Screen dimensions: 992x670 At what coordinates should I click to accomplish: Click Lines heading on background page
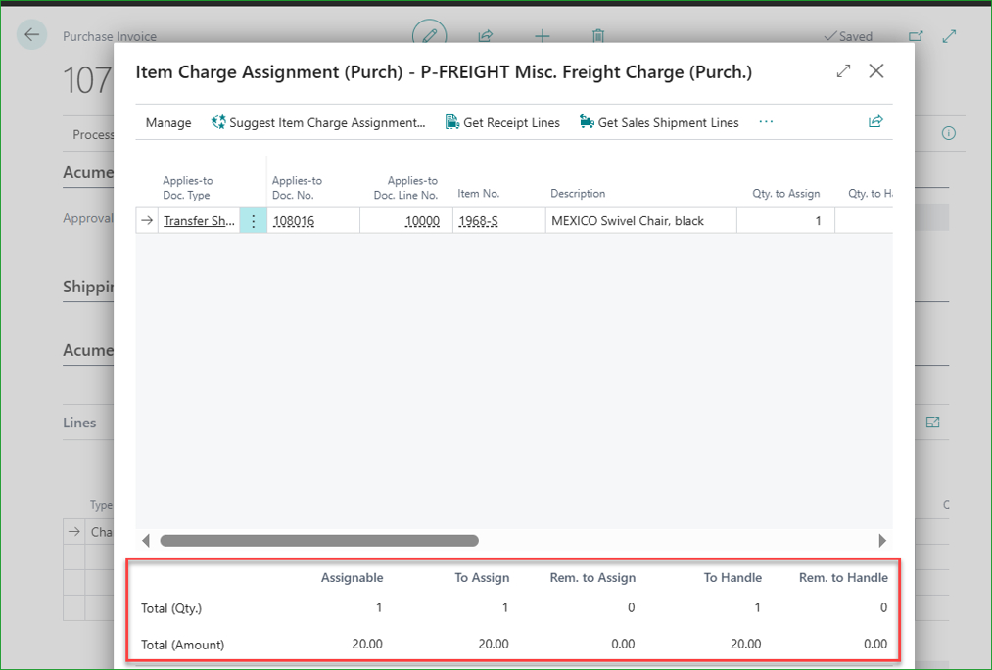(79, 423)
